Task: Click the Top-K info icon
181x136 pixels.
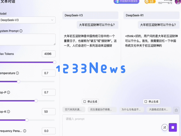Action: pyautogui.click(x=9, y=111)
